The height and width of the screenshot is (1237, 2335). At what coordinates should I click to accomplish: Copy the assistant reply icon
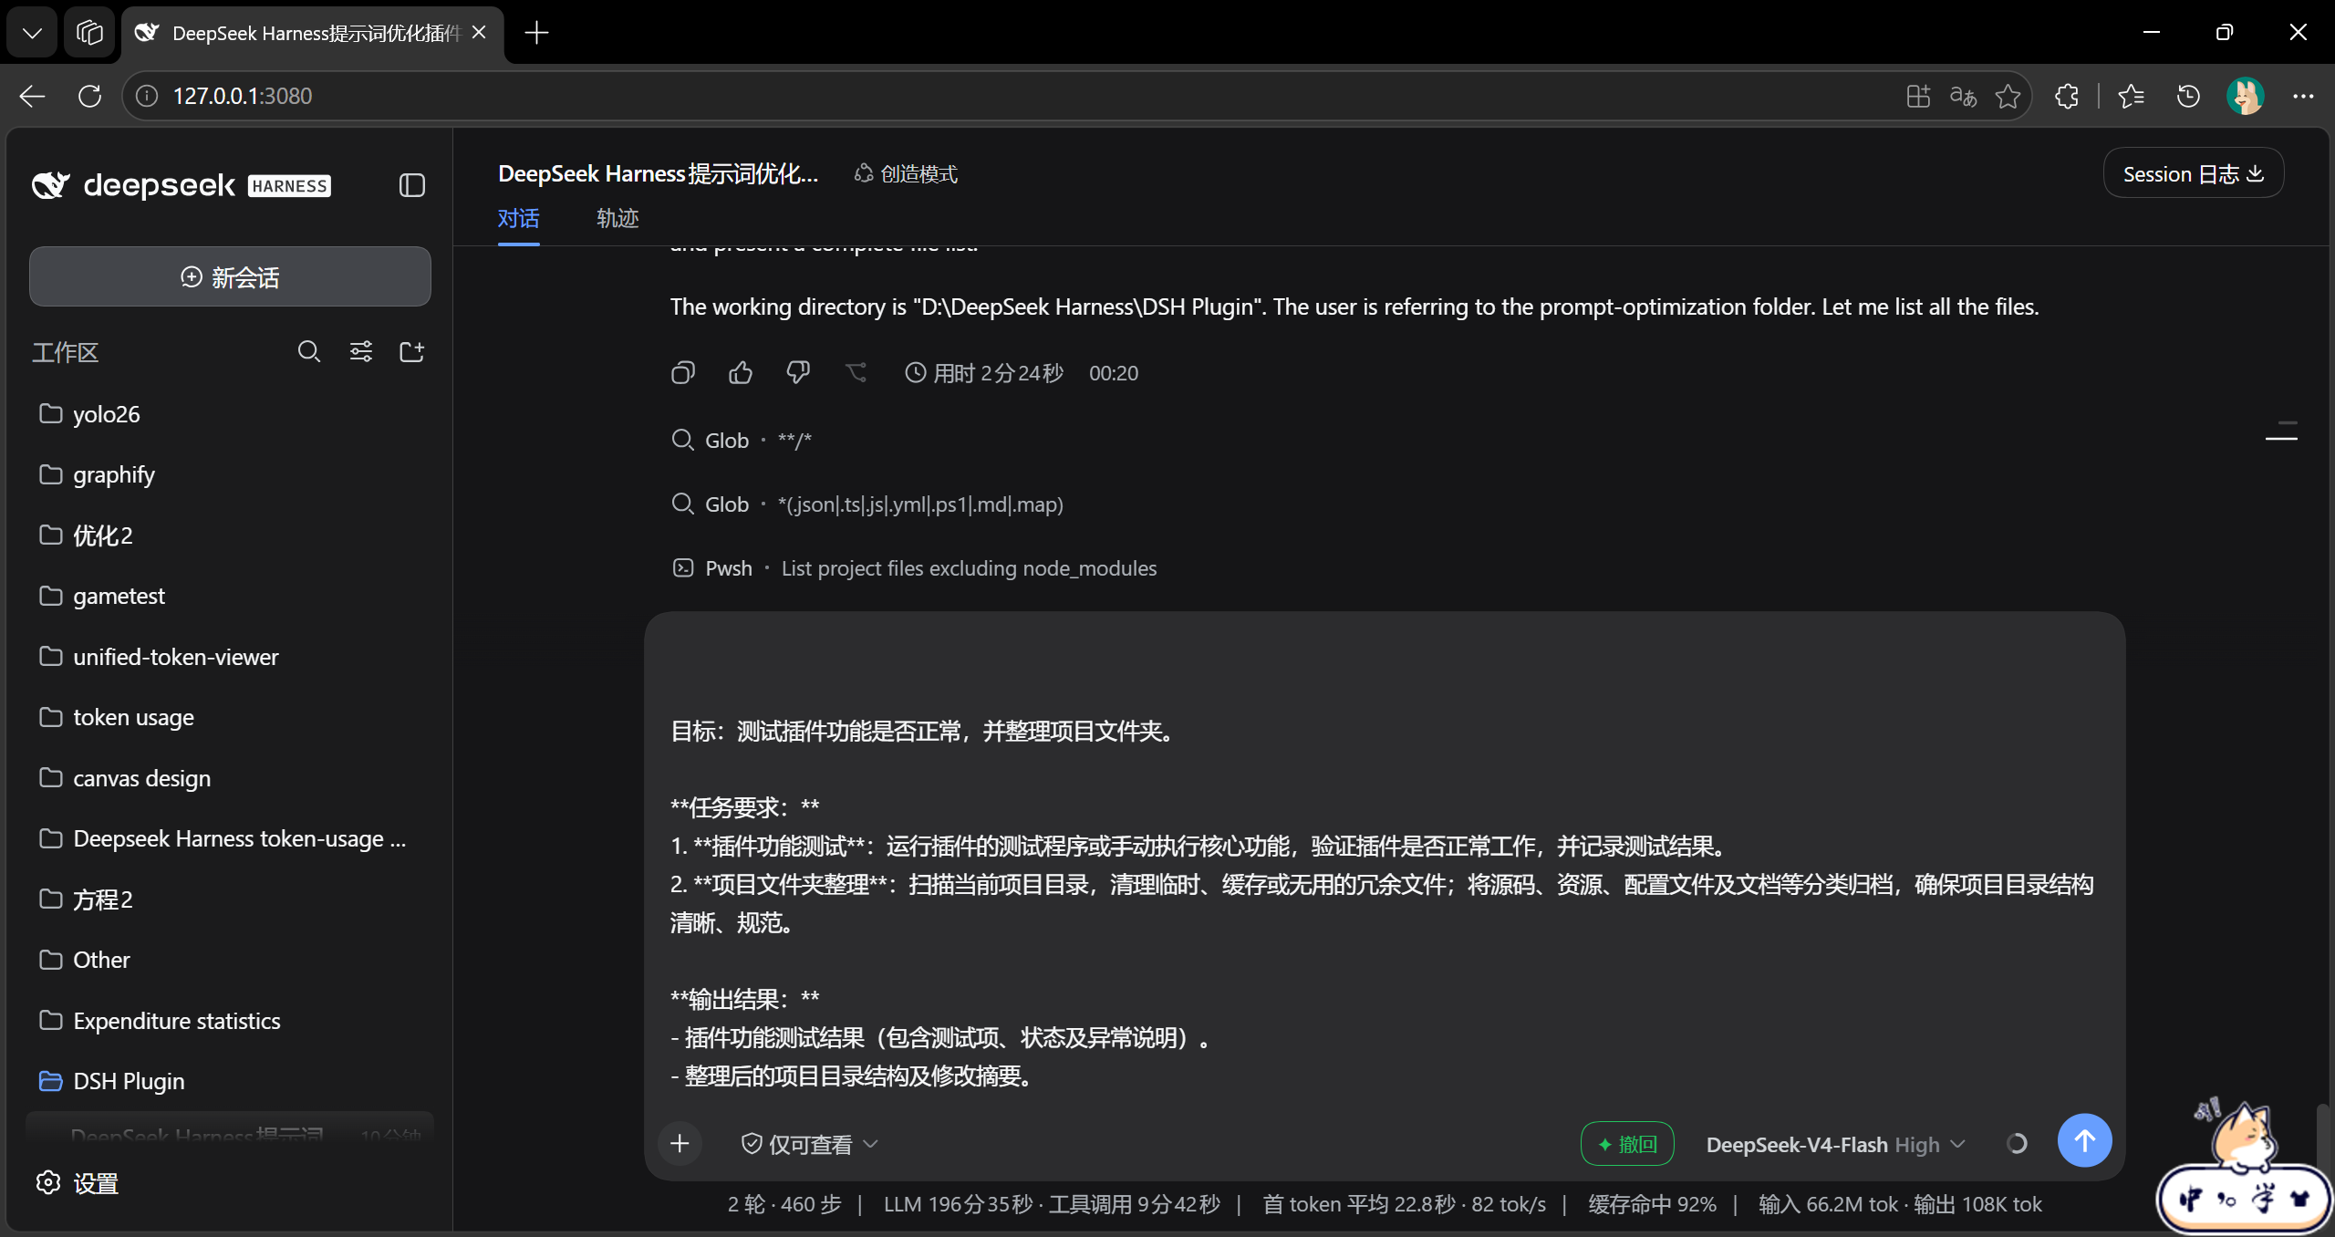point(683,373)
